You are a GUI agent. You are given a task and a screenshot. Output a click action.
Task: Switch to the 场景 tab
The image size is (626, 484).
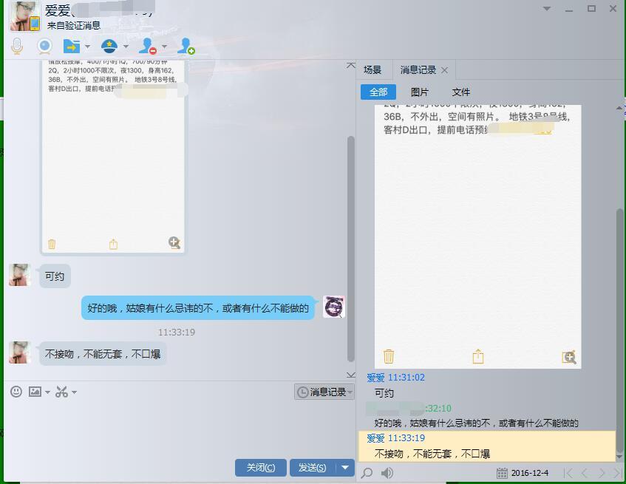pyautogui.click(x=372, y=70)
